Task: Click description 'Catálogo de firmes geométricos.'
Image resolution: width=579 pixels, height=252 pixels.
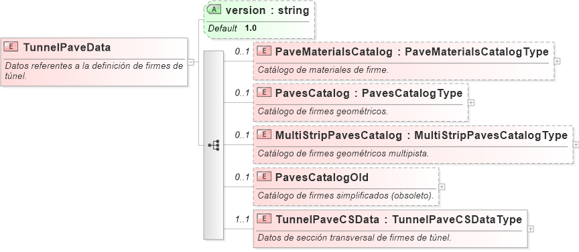Action: (323, 111)
